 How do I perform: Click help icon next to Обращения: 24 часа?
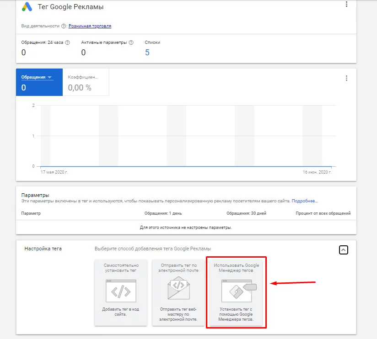[x=68, y=42]
